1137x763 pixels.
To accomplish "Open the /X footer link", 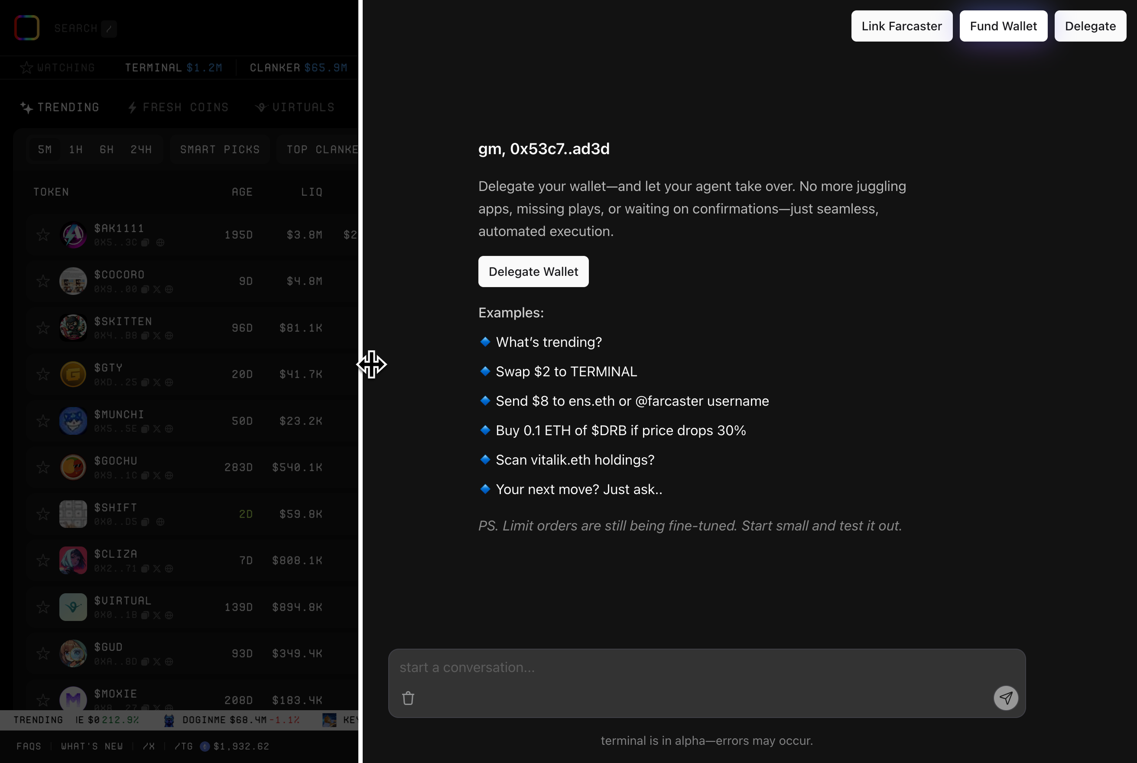I will pos(149,746).
